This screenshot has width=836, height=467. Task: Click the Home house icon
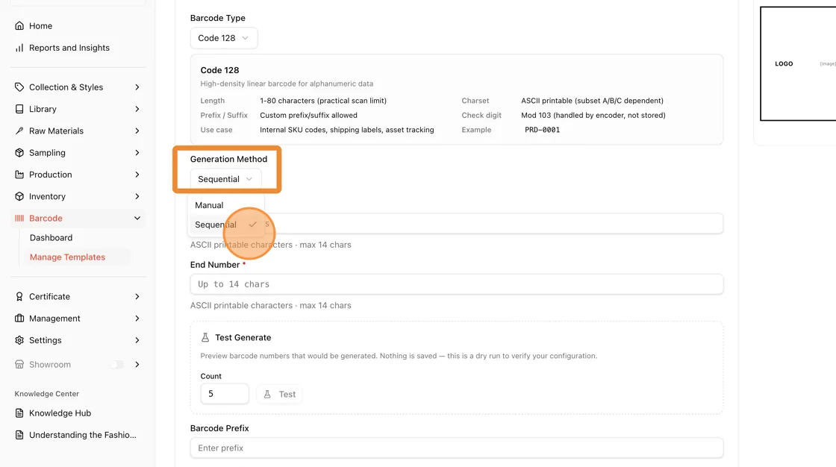[x=19, y=25]
